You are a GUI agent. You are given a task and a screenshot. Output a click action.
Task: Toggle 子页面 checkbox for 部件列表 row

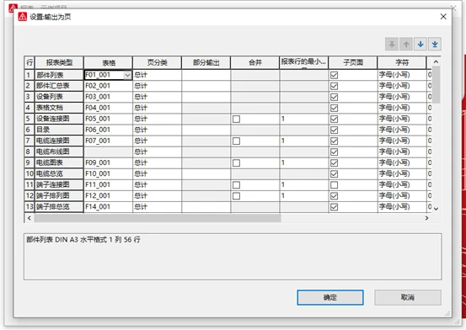[334, 75]
